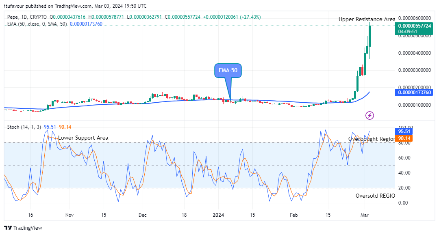
Task: Select the 'Upper Resistance Area' text annotation
Action: click(x=367, y=19)
